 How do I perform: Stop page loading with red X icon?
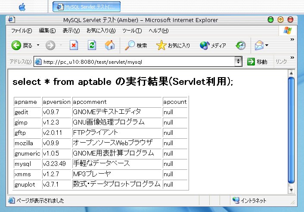click(x=74, y=45)
